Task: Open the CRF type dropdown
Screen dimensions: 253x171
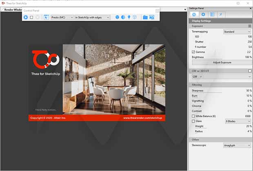Action: pos(197,77)
